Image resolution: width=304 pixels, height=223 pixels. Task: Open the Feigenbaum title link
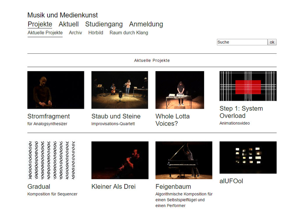coord(173,187)
